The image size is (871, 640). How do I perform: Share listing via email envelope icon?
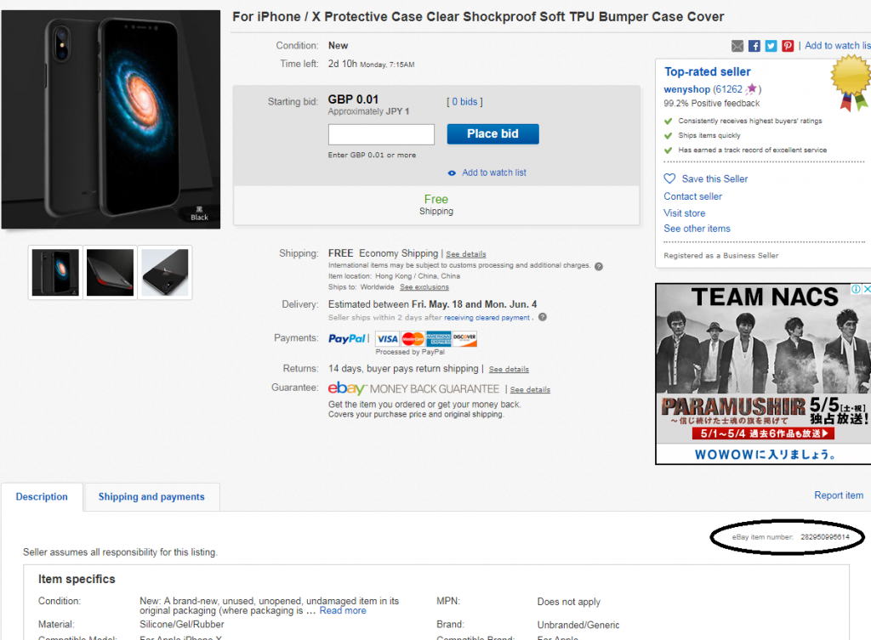pos(737,46)
